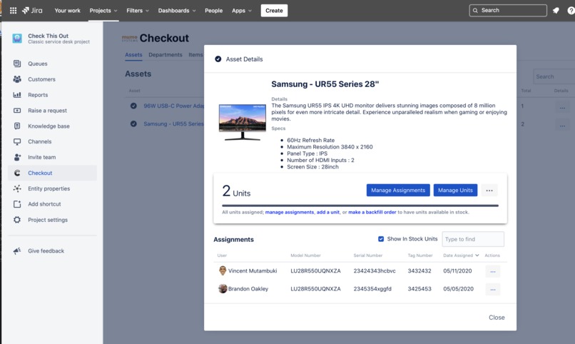Viewport: 575px width, 344px height.
Task: Click the add a unit link
Action: pyautogui.click(x=328, y=212)
